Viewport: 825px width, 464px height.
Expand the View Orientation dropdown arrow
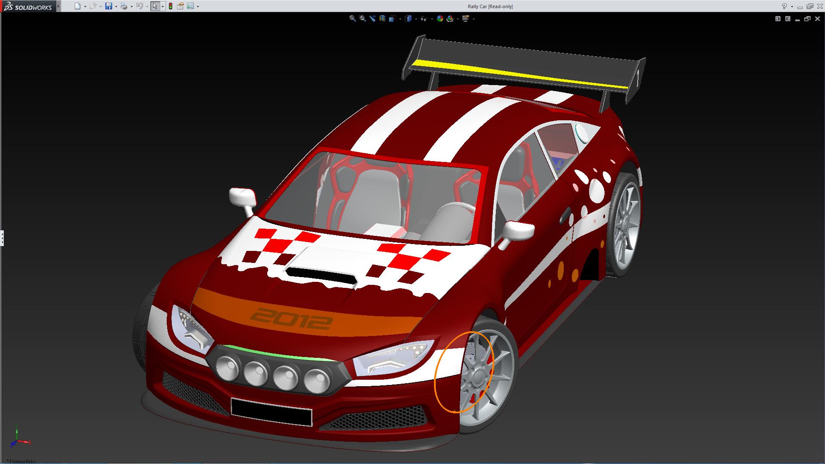coord(400,19)
